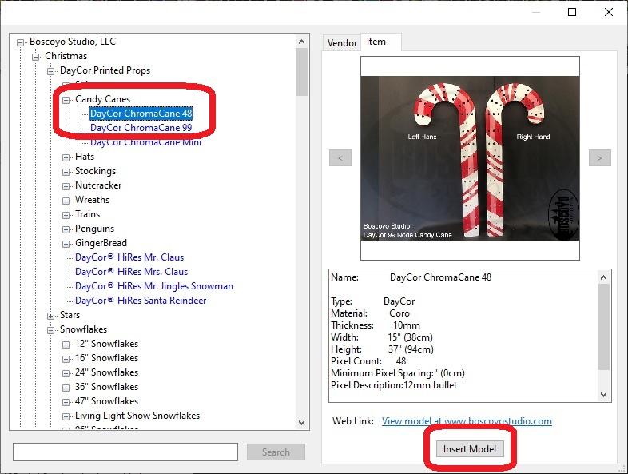Viewport: 628px width, 474px height.
Task: Click the Insert Model button
Action: point(469,449)
